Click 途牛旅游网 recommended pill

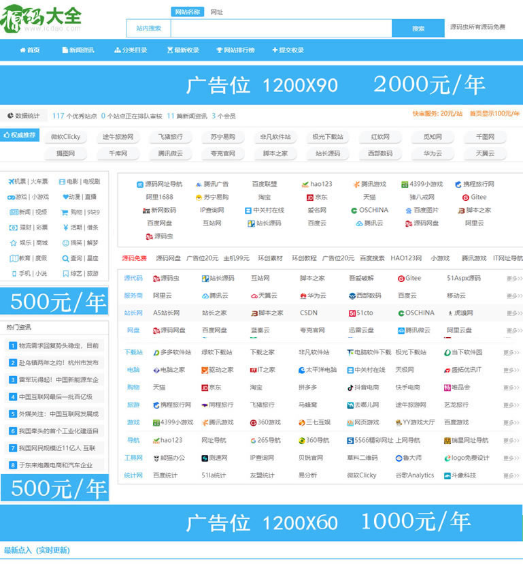point(118,137)
